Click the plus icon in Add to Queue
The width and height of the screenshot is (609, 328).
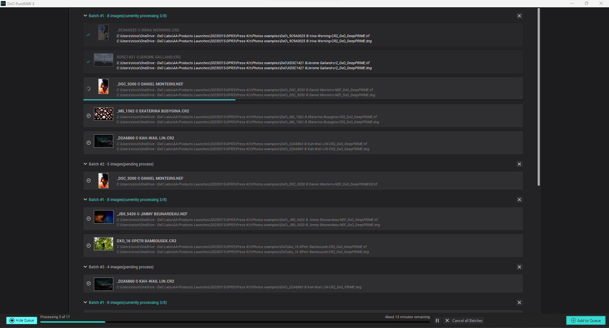coord(573,321)
